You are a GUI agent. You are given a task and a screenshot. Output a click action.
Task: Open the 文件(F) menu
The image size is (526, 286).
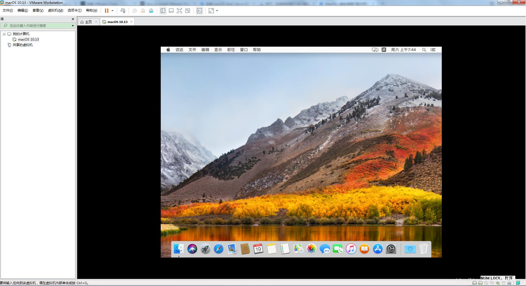point(8,10)
